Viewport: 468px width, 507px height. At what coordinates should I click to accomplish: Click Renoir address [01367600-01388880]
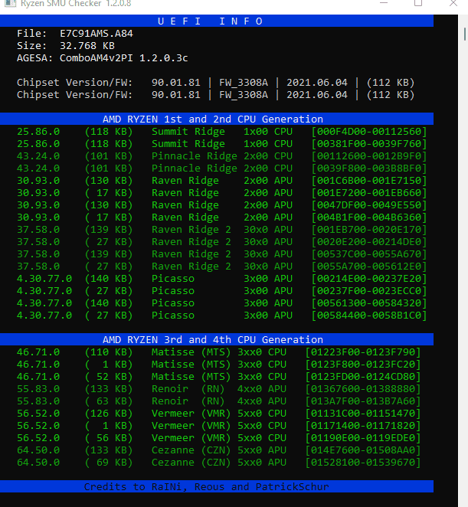(363, 389)
